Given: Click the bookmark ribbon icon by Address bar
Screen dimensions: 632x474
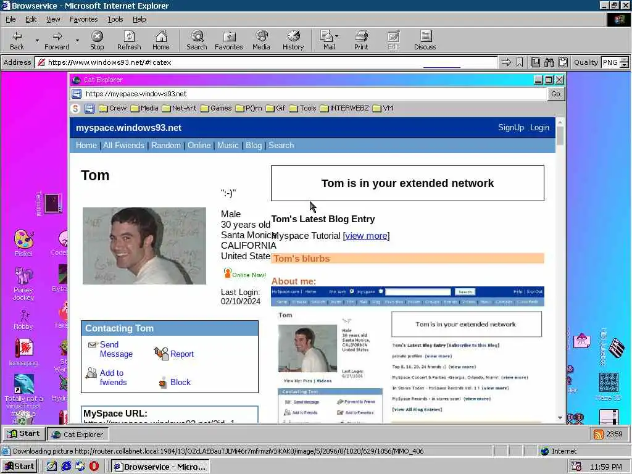Looking at the screenshot, I should point(520,62).
